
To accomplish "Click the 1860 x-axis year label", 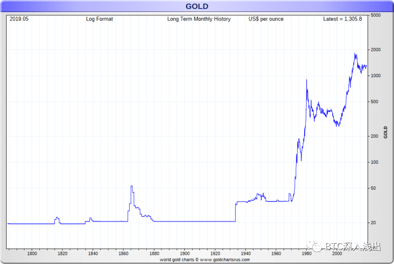I will [123, 253].
